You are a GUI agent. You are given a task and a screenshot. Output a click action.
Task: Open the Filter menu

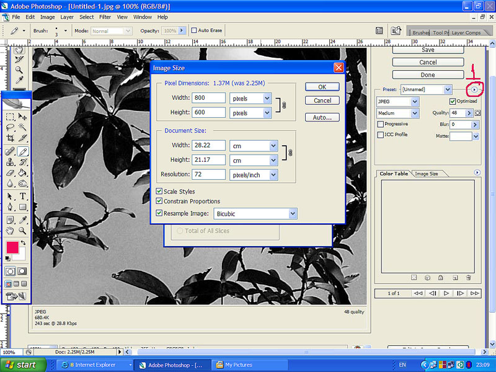(105, 17)
